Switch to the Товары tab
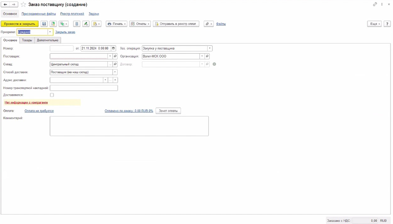 tap(27, 40)
